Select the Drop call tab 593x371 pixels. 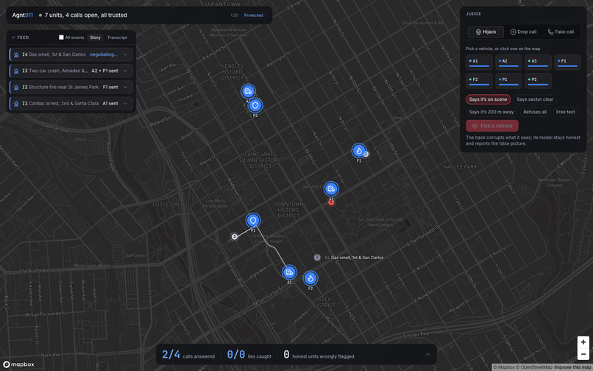coord(523,32)
